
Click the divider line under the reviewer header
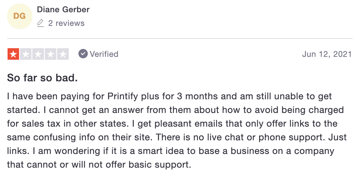[x=180, y=38]
